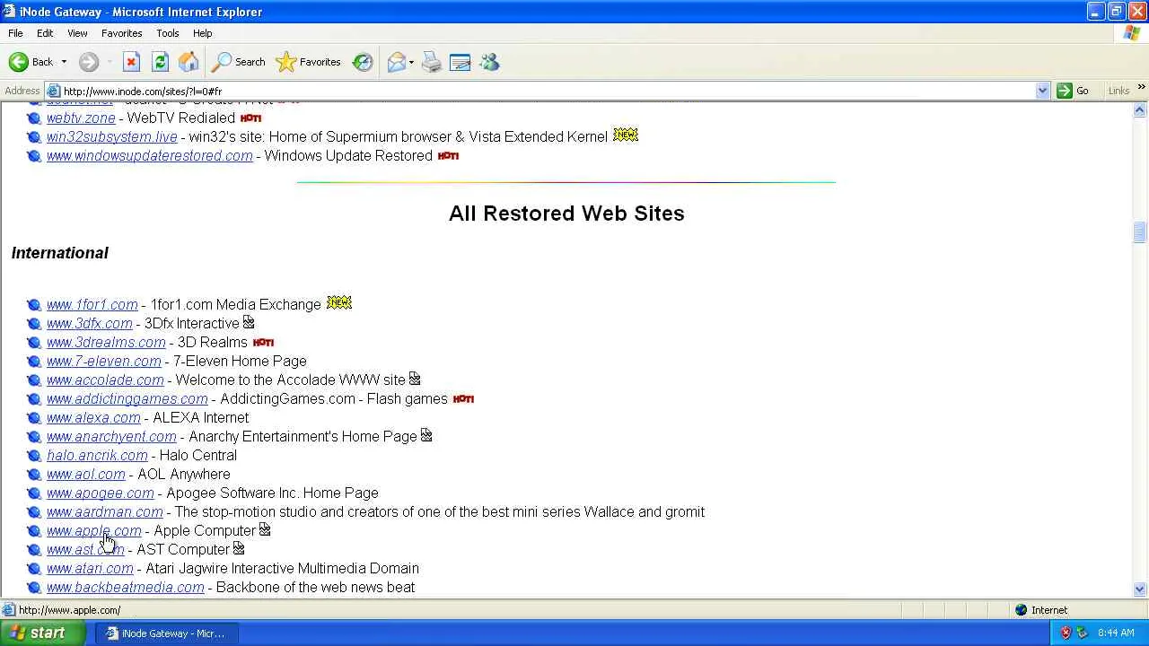Image resolution: width=1149 pixels, height=646 pixels.
Task: Stop loading with the red X icon
Action: 131,62
